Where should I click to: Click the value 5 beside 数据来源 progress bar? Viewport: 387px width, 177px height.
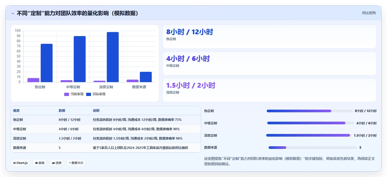pos(360,148)
